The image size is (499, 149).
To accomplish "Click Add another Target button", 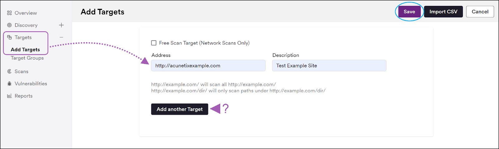I will [x=180, y=109].
